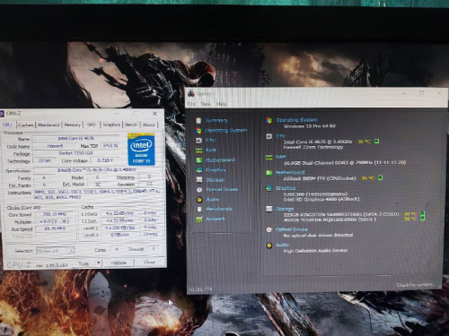Click RAM stick icon in Speccy summary panel
The image size is (449, 336).
[x=269, y=157]
